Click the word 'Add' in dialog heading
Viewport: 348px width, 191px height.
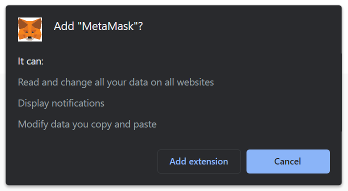(64, 26)
